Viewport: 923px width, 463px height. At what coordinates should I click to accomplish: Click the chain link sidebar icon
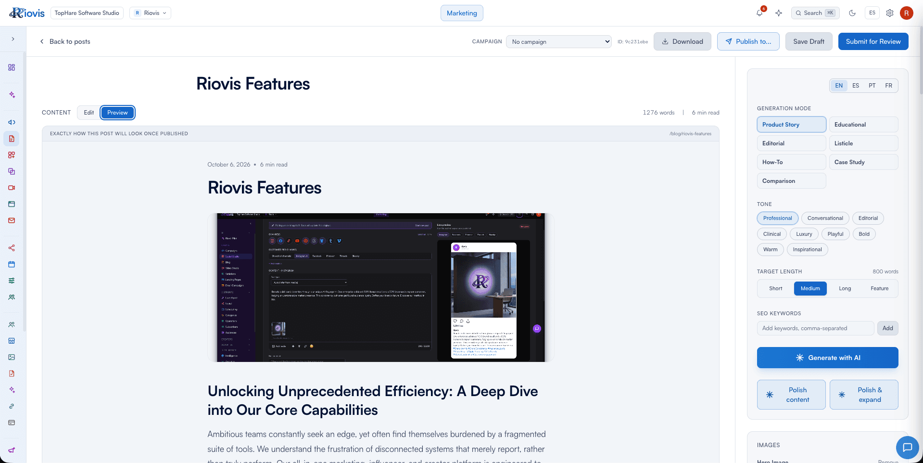click(x=12, y=406)
